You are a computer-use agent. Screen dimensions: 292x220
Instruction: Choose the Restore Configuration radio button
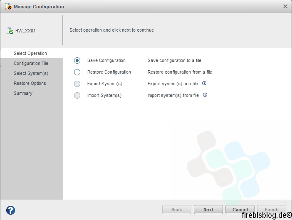click(77, 72)
